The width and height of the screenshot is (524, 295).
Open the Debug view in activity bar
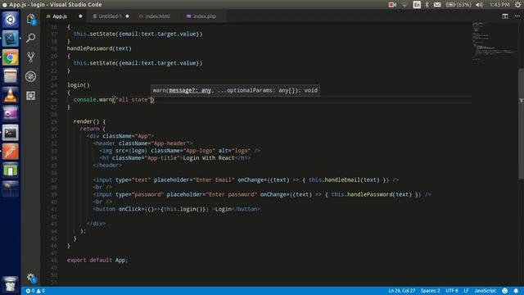pos(31,76)
